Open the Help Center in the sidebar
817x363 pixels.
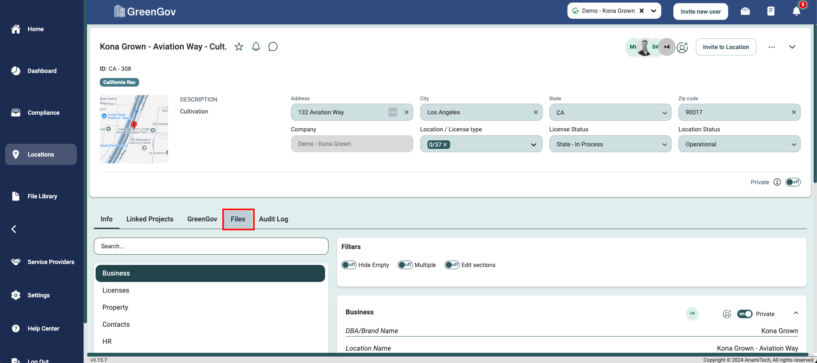35,328
